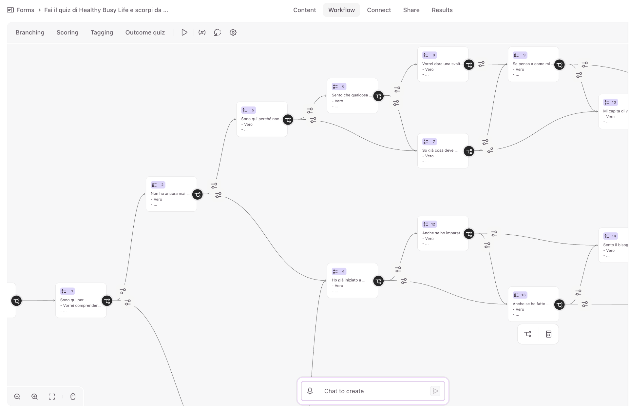629x410 pixels.
Task: Open Branching workflow option
Action: point(30,32)
